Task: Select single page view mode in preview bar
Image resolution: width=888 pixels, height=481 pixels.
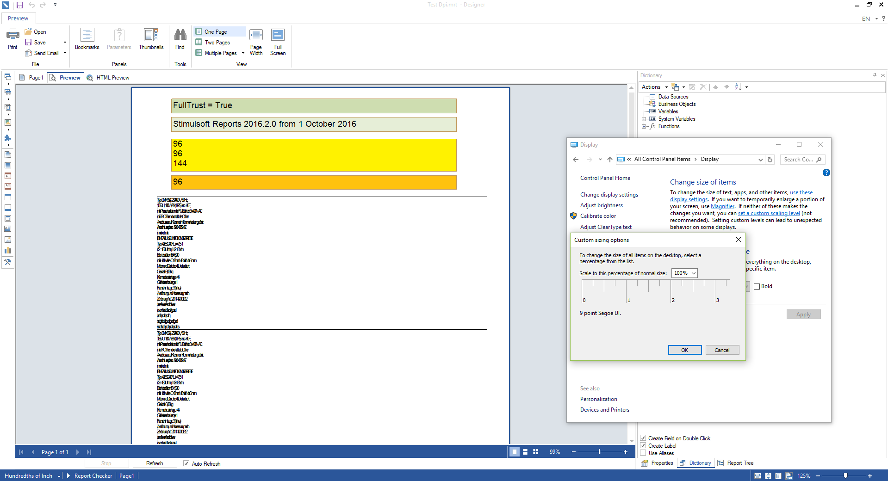Action: point(514,452)
